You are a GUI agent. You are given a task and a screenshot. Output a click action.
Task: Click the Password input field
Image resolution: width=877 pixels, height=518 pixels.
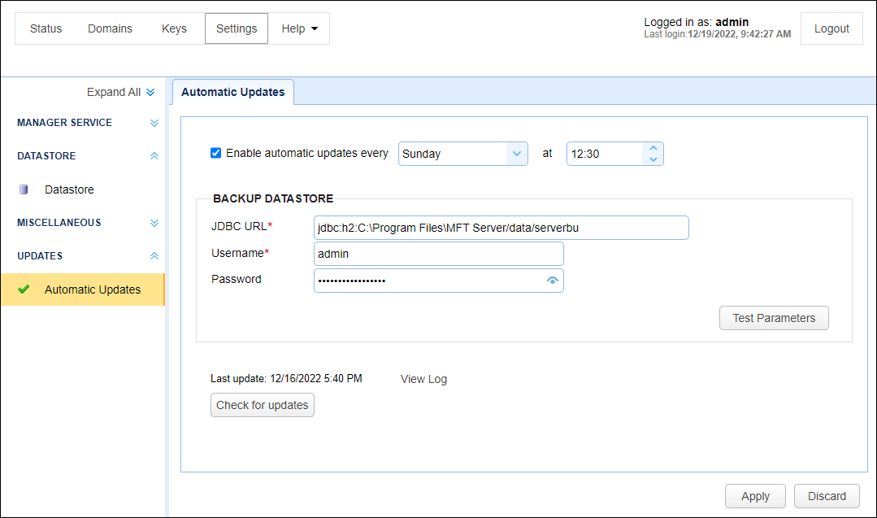[439, 281]
